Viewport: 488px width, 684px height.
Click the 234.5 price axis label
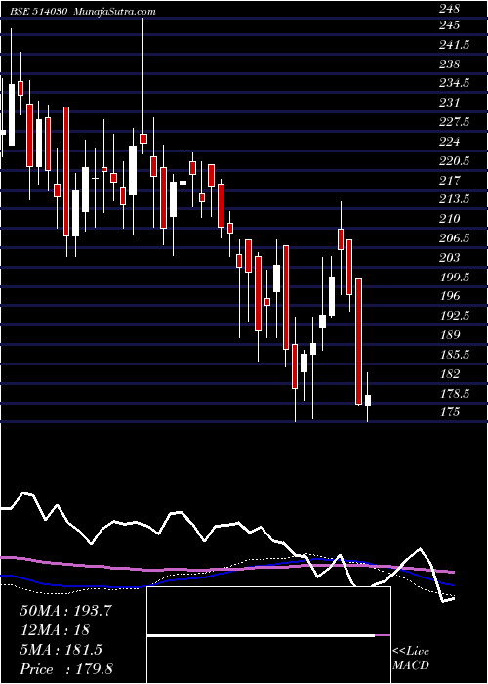(x=454, y=83)
